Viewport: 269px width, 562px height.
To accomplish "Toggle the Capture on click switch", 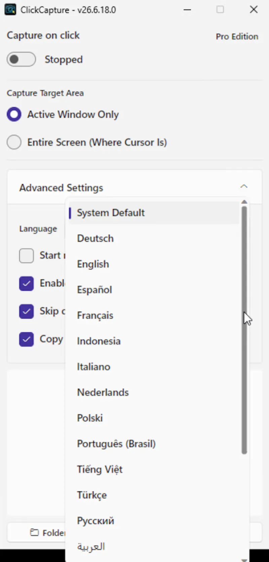I will click(21, 59).
